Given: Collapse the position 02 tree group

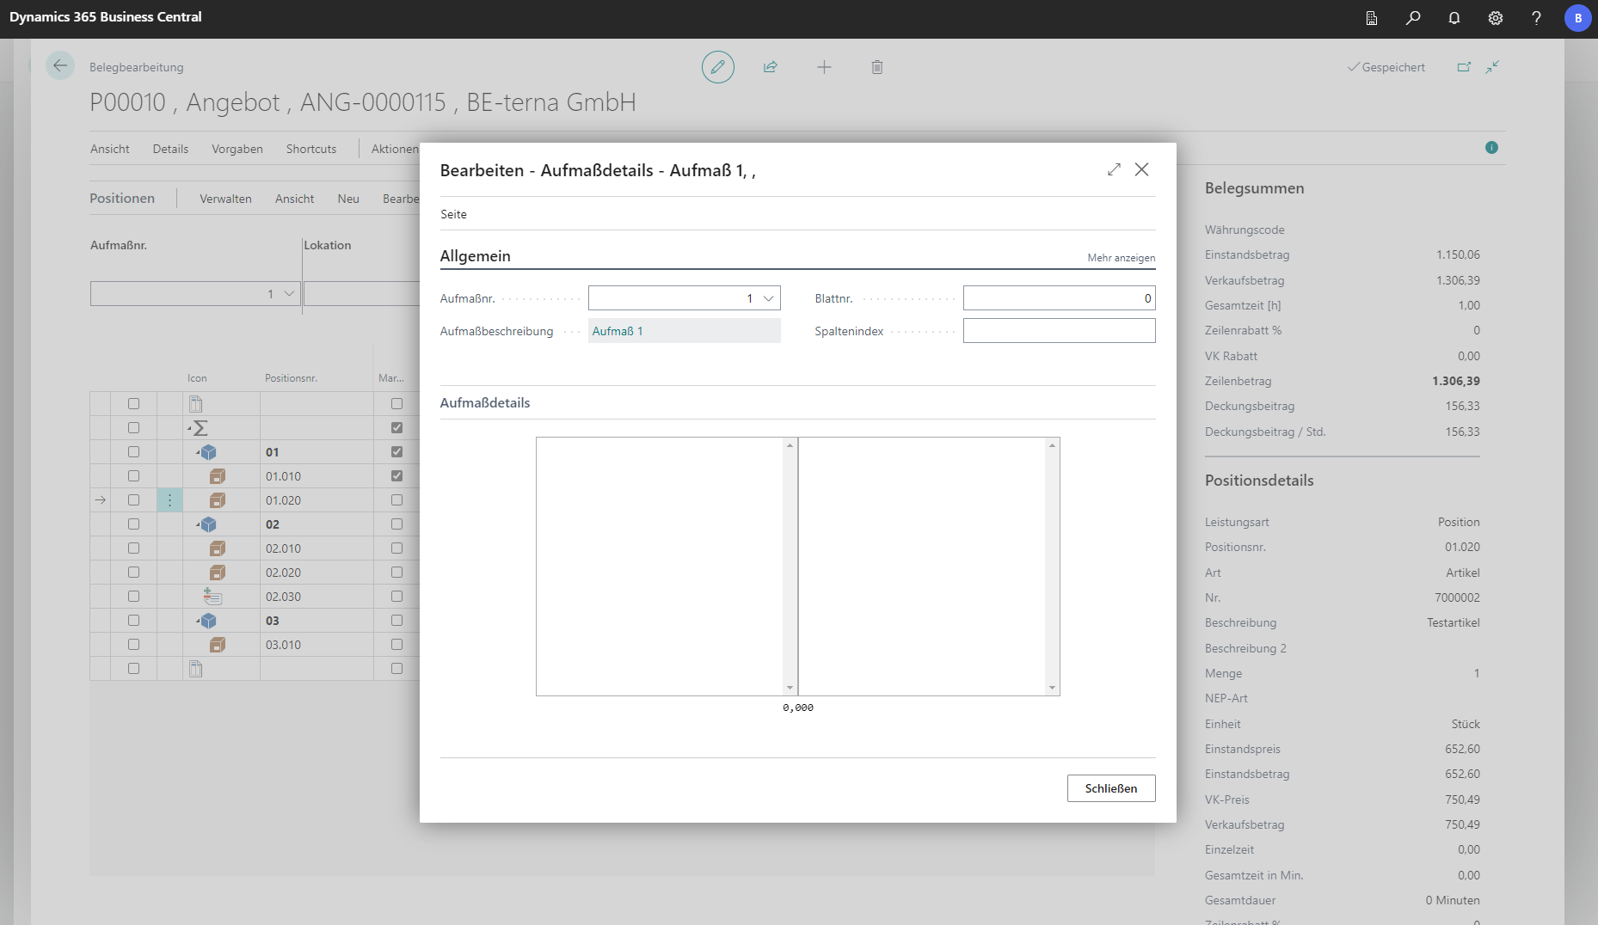Looking at the screenshot, I should tap(198, 524).
